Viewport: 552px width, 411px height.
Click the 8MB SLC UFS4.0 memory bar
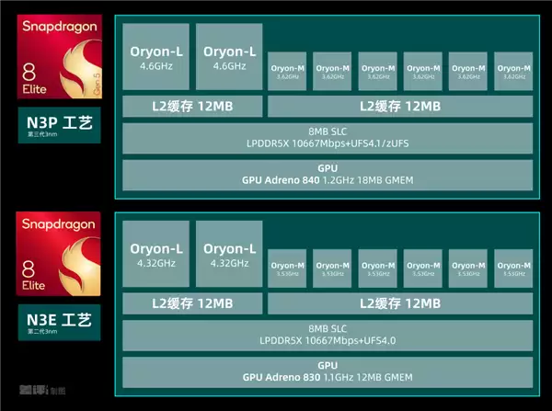(328, 335)
